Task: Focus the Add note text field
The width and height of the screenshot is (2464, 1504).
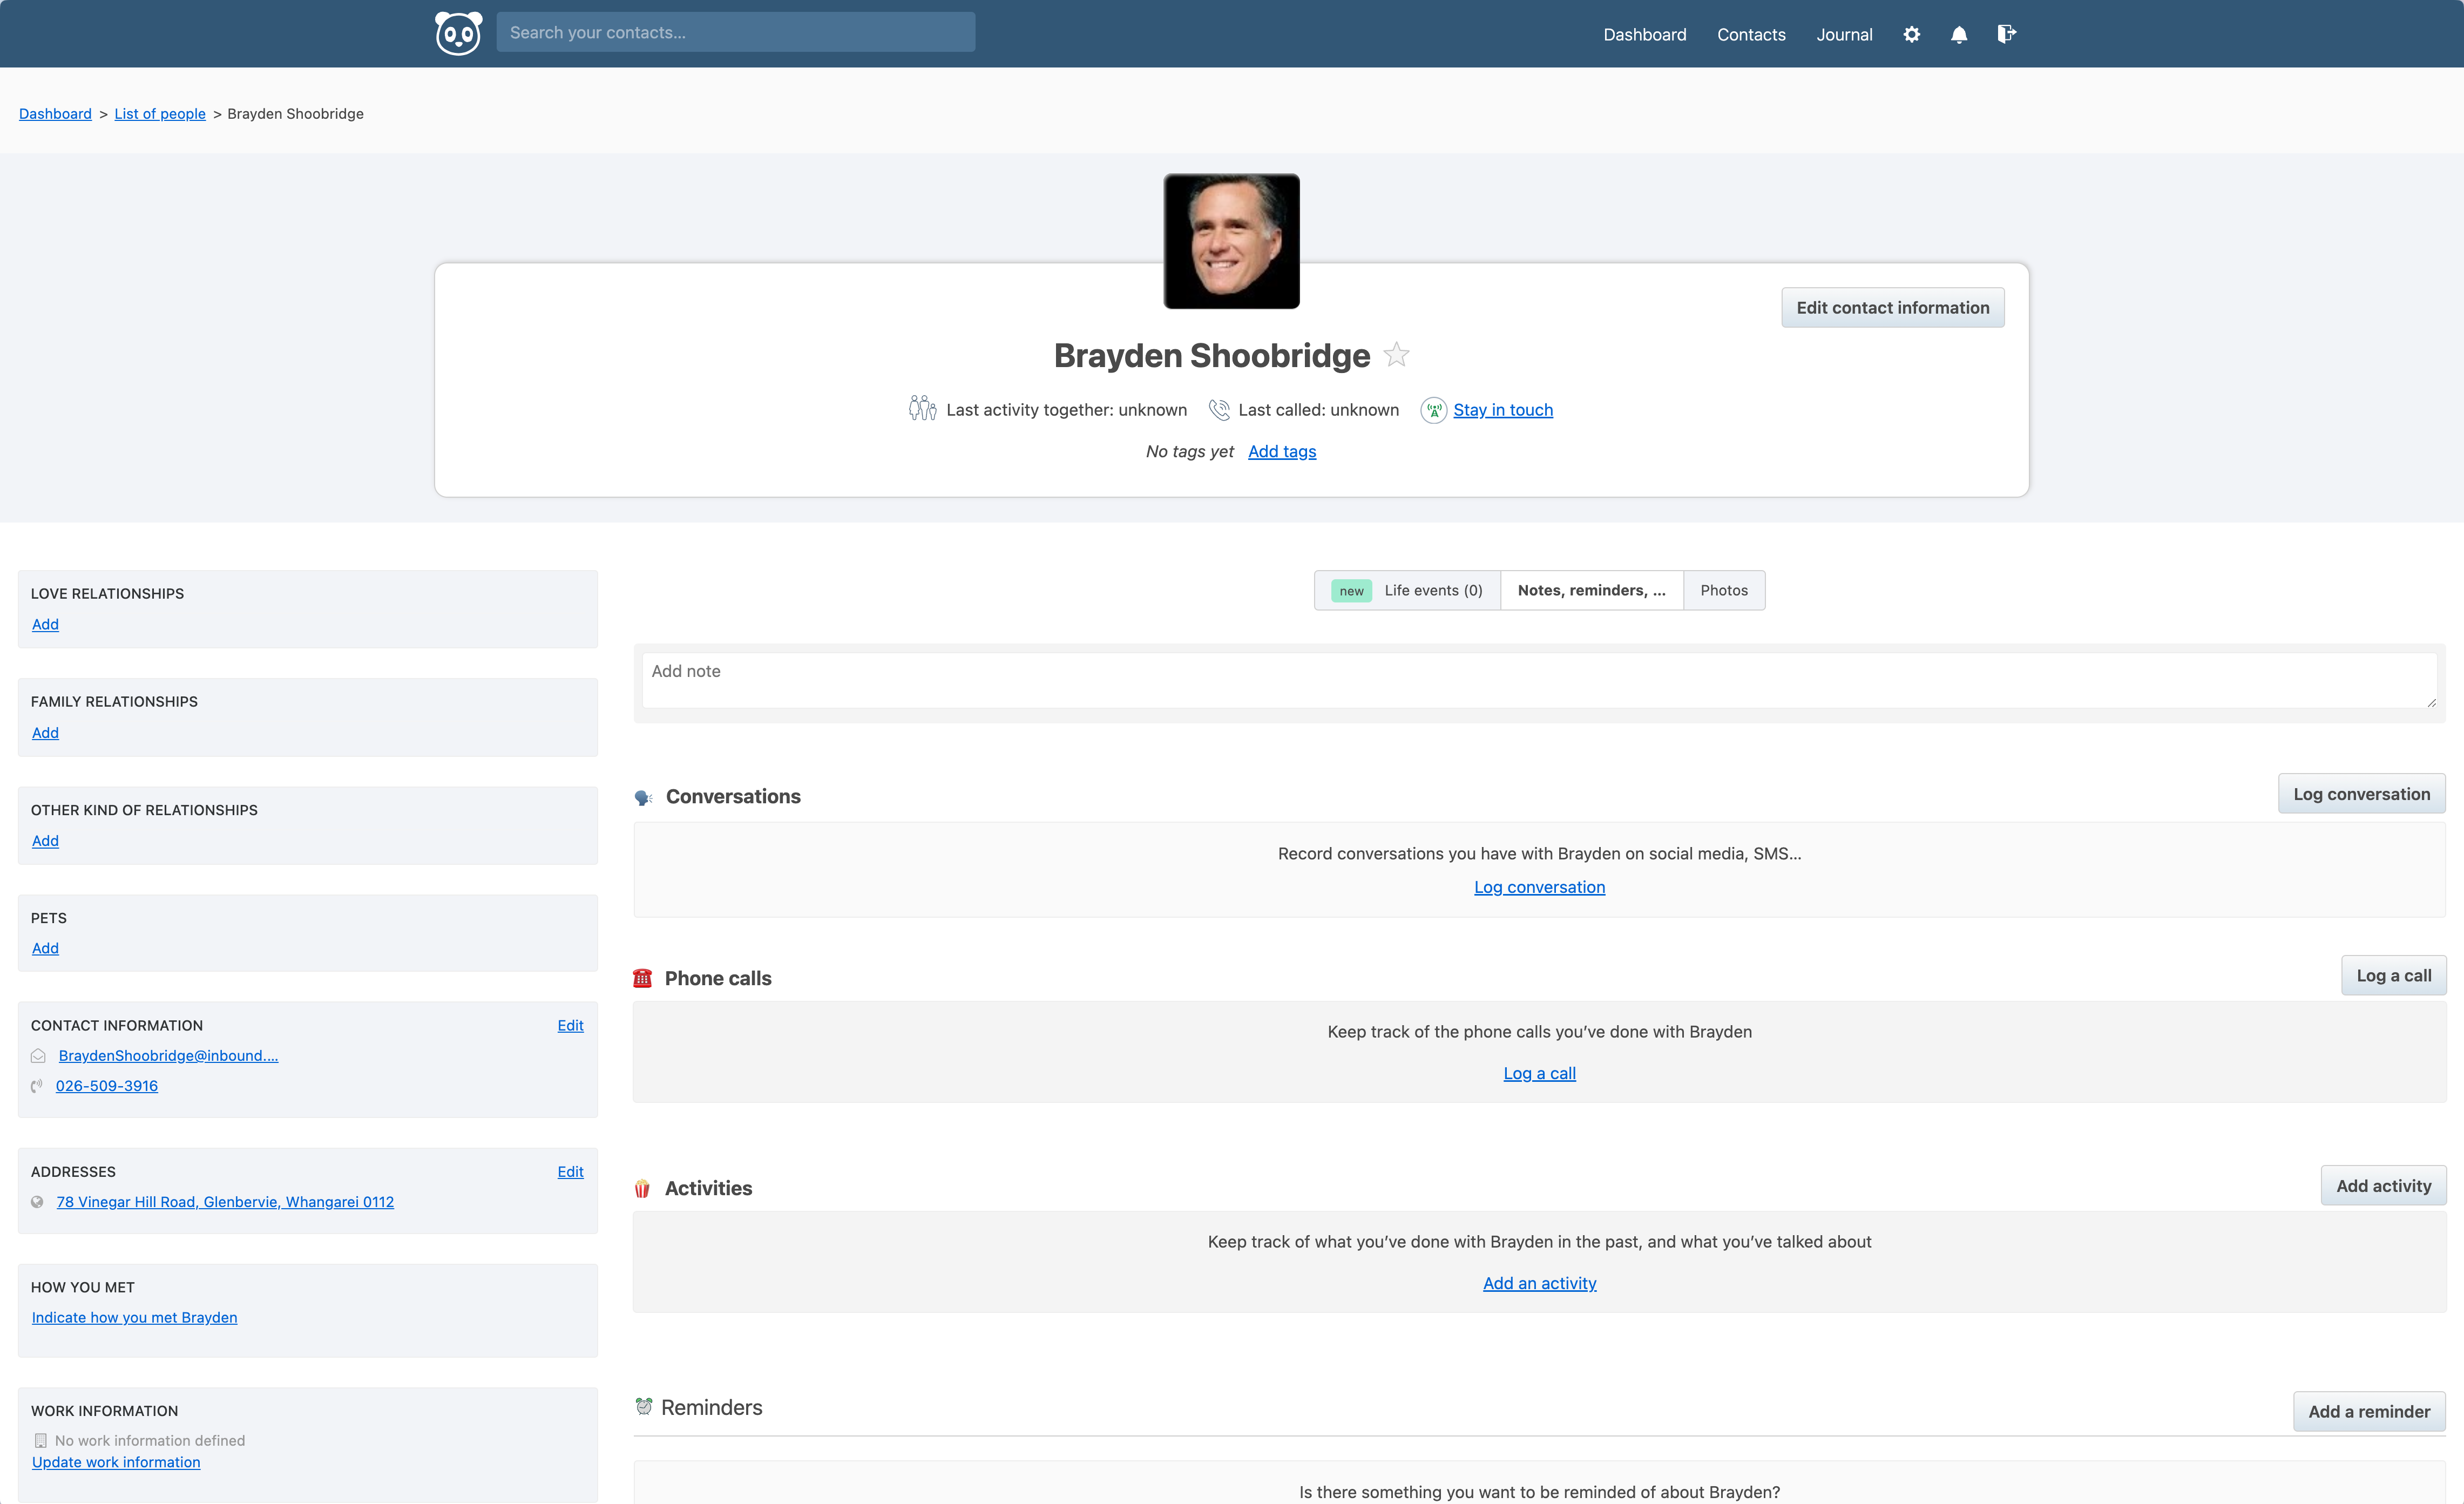Action: click(1538, 680)
